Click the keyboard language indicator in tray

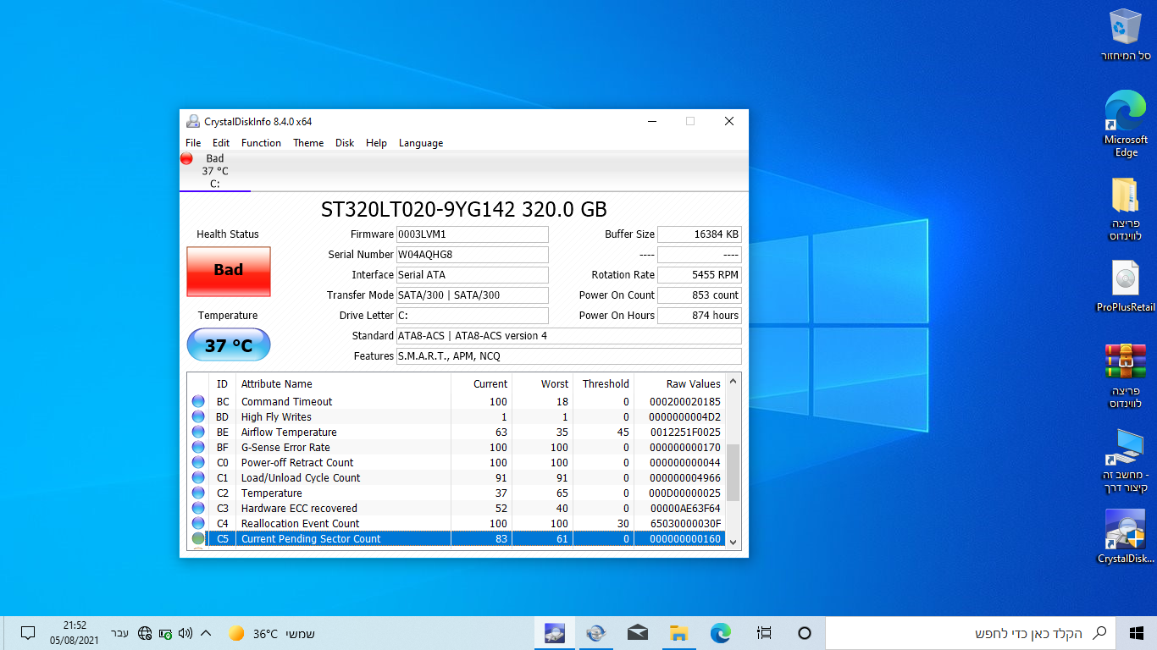[120, 633]
